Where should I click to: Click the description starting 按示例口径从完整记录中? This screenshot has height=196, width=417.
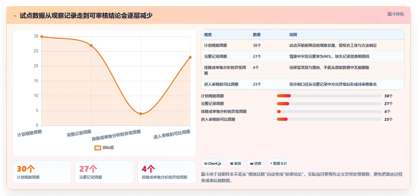point(333,84)
